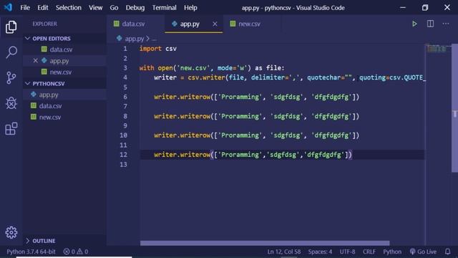Screen dimensions: 458x258
Task: Click line number 12 in gutter
Action: [x=123, y=155]
